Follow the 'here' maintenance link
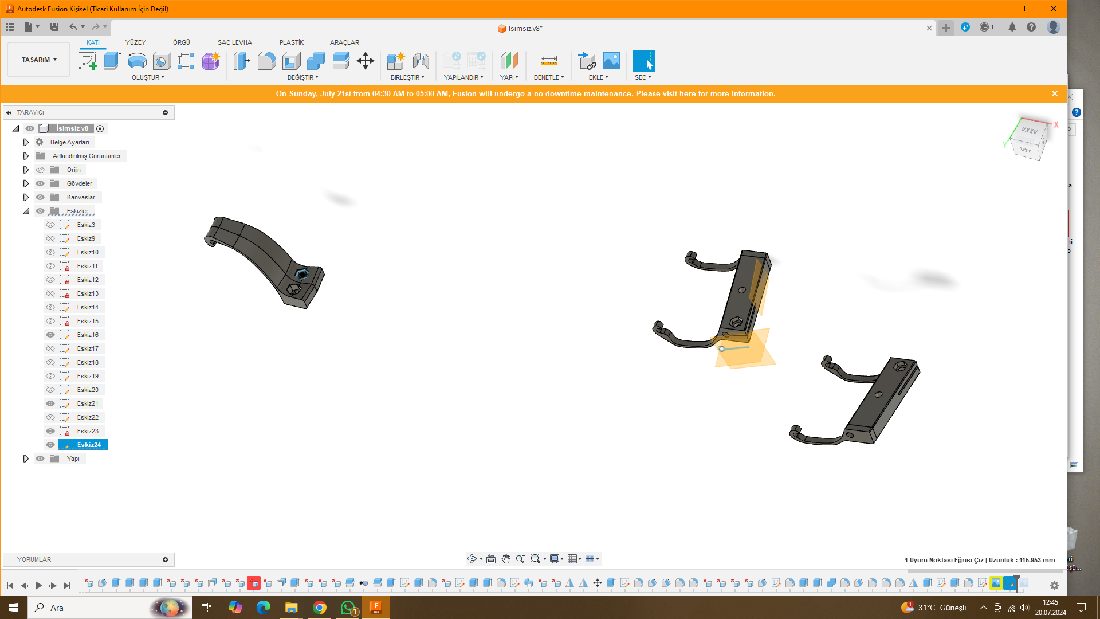This screenshot has width=1100, height=619. coord(687,94)
